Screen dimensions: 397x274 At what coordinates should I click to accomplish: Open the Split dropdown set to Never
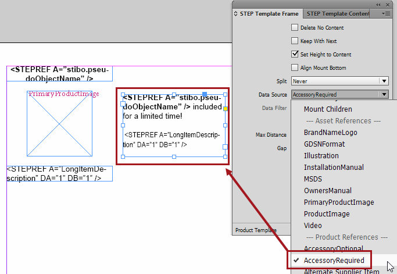click(x=340, y=81)
